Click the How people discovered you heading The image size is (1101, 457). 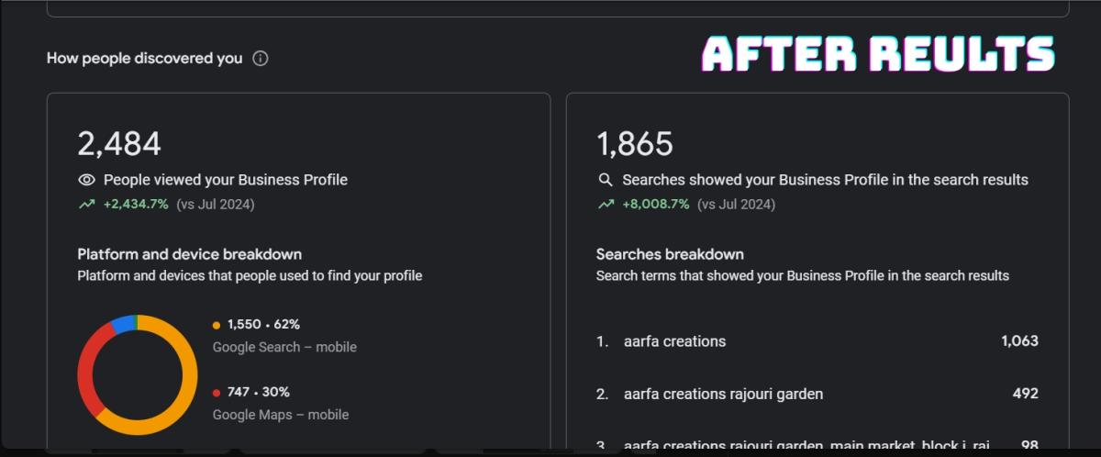point(144,59)
